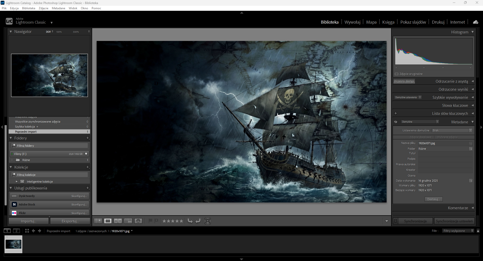The height and width of the screenshot is (261, 483).
Task: Switch to grid view in the toolbar
Action: 98,221
